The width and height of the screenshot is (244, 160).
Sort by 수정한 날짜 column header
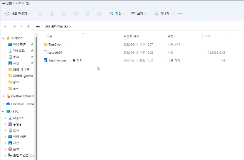click(131, 36)
